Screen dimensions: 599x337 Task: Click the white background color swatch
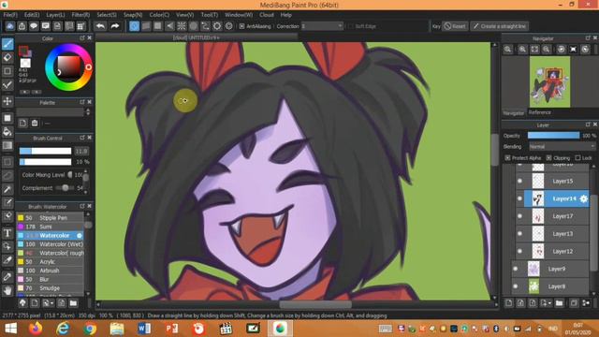25,63
